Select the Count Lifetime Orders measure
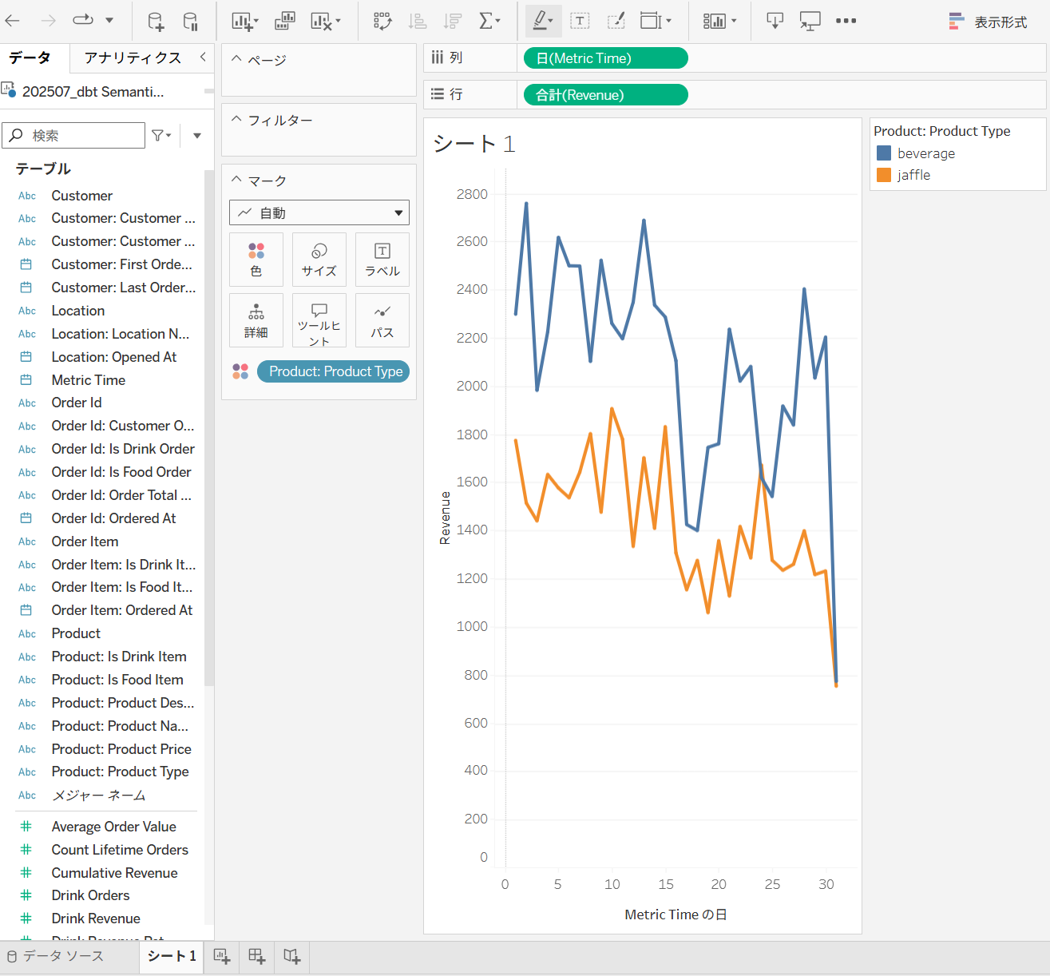 tap(120, 850)
